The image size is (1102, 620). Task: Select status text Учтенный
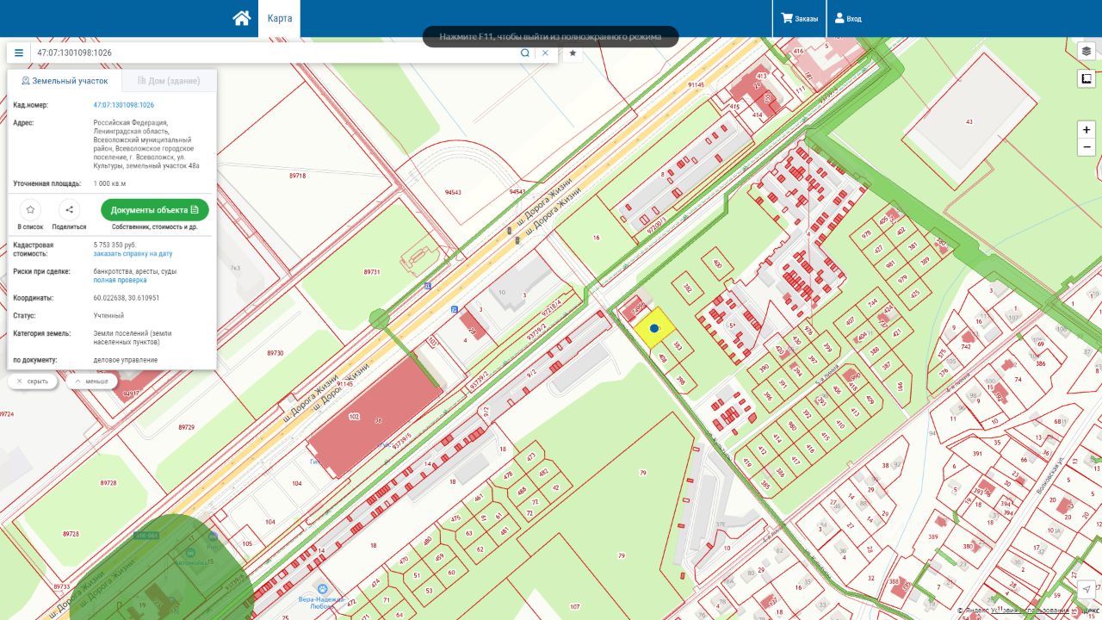coord(108,316)
